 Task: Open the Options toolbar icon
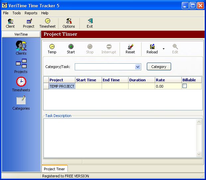pyautogui.click(x=69, y=23)
